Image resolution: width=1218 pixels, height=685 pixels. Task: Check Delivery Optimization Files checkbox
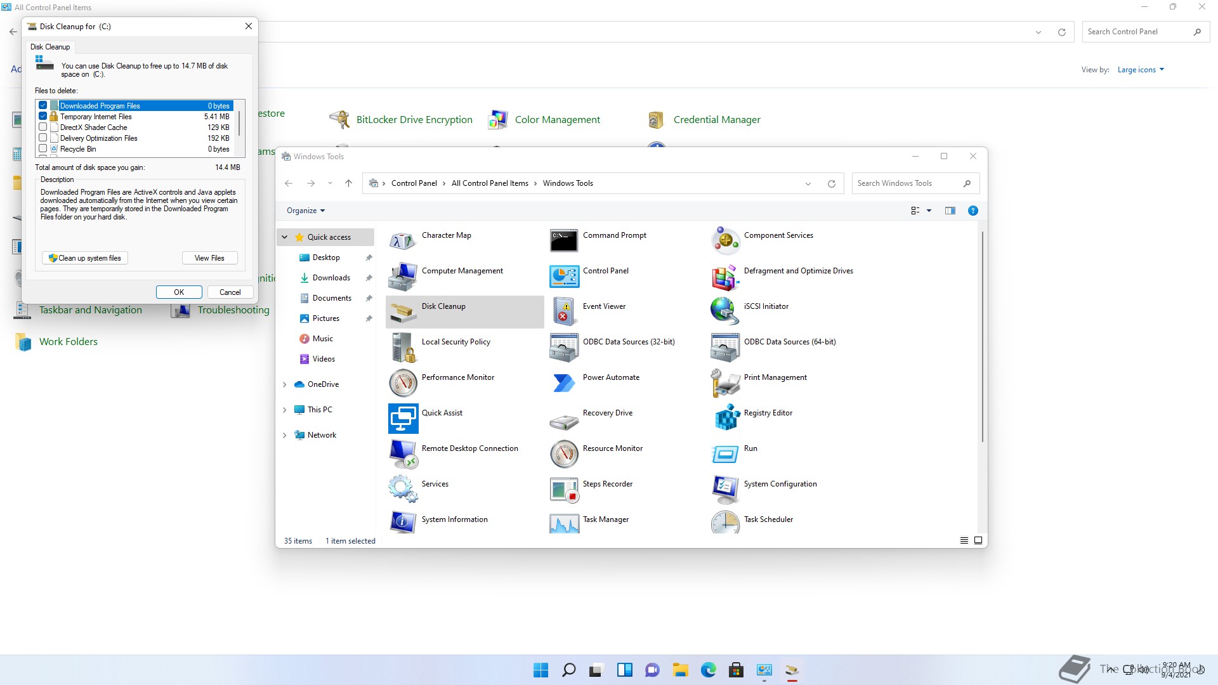coord(43,138)
